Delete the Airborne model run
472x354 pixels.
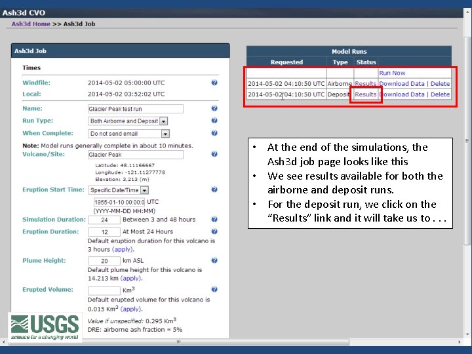[440, 84]
